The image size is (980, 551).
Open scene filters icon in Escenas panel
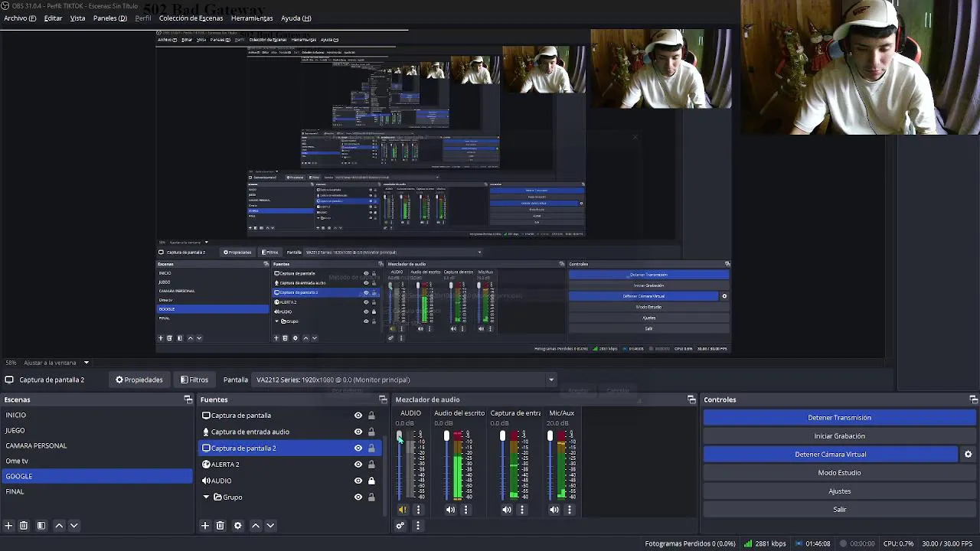[x=41, y=526]
